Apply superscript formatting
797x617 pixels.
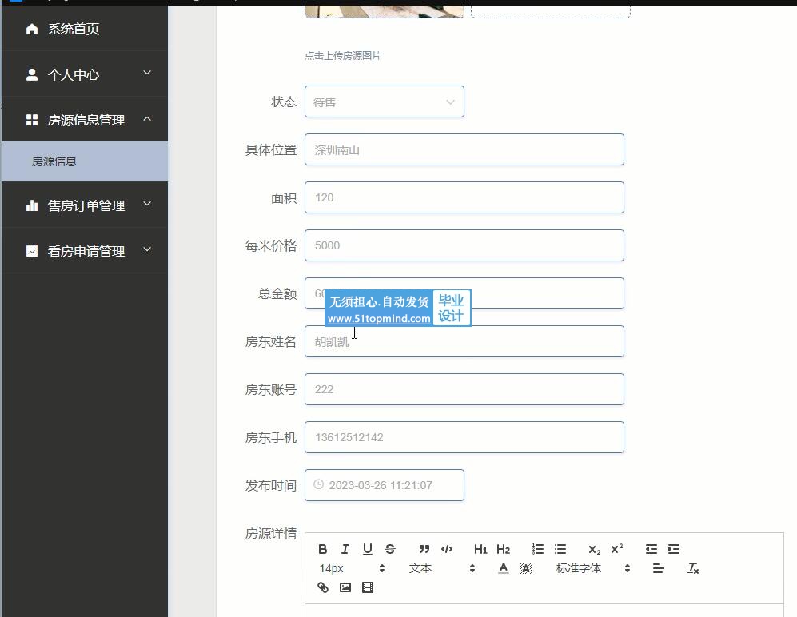tap(616, 549)
